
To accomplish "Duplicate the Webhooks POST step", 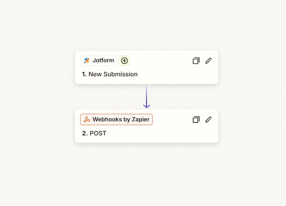I will coord(196,119).
